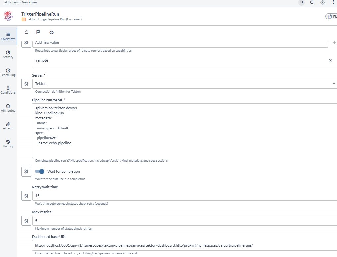Screen dimensions: 337x257
Task: Click variable button next to Server field
Action: [27, 84]
